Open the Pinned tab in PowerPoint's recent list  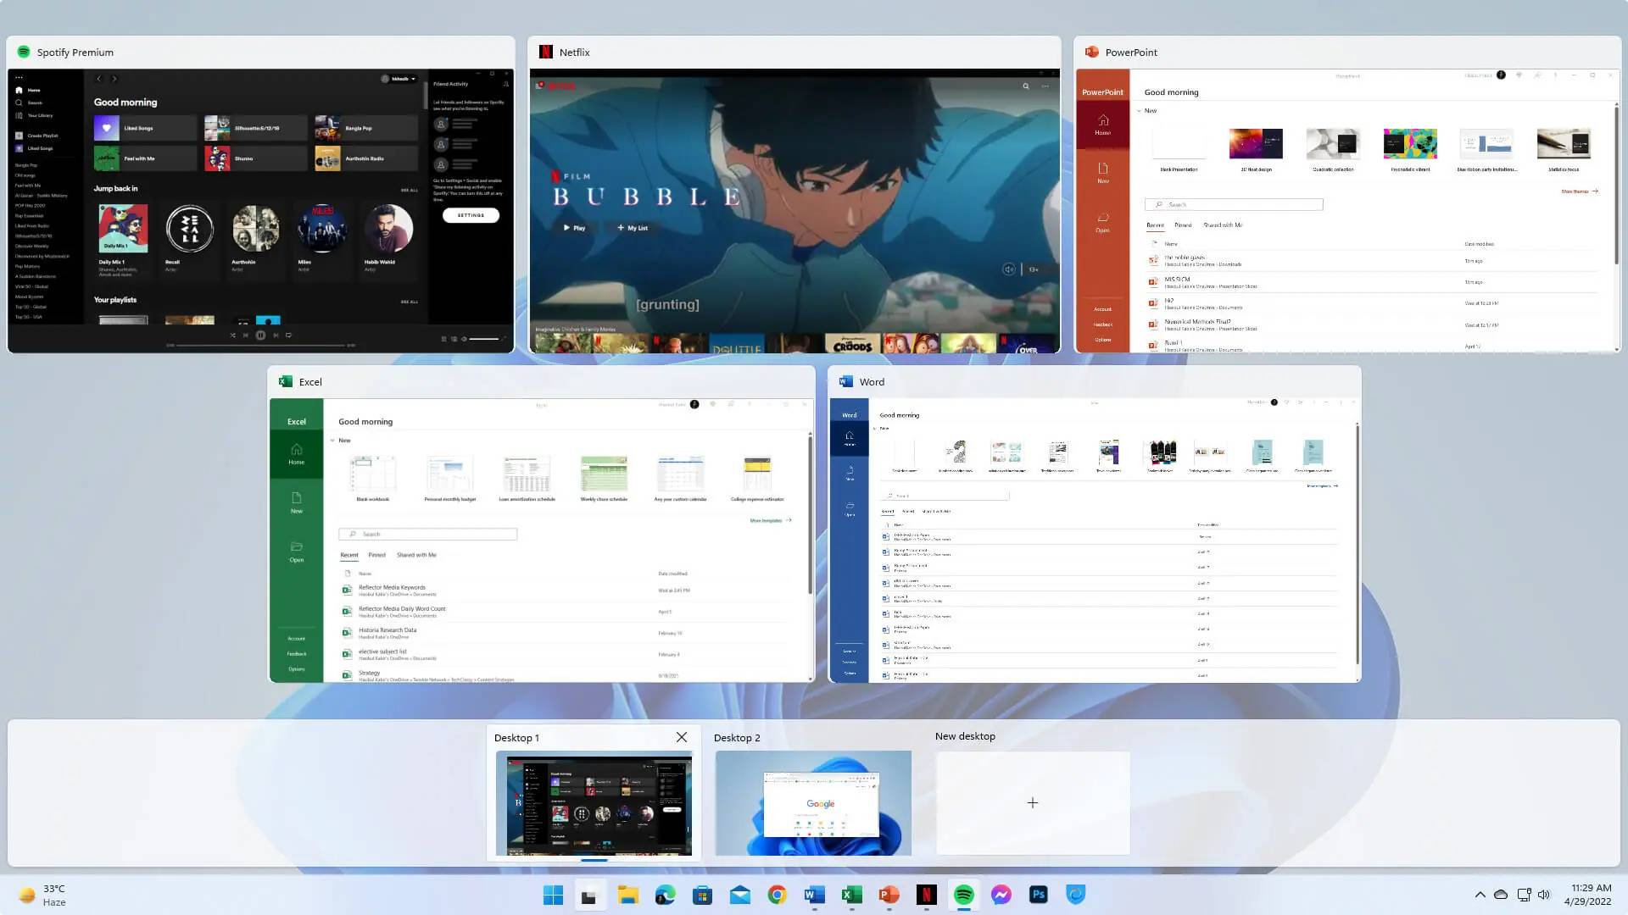(x=1183, y=225)
